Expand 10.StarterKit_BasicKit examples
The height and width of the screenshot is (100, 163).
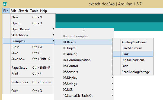[x=84, y=96]
